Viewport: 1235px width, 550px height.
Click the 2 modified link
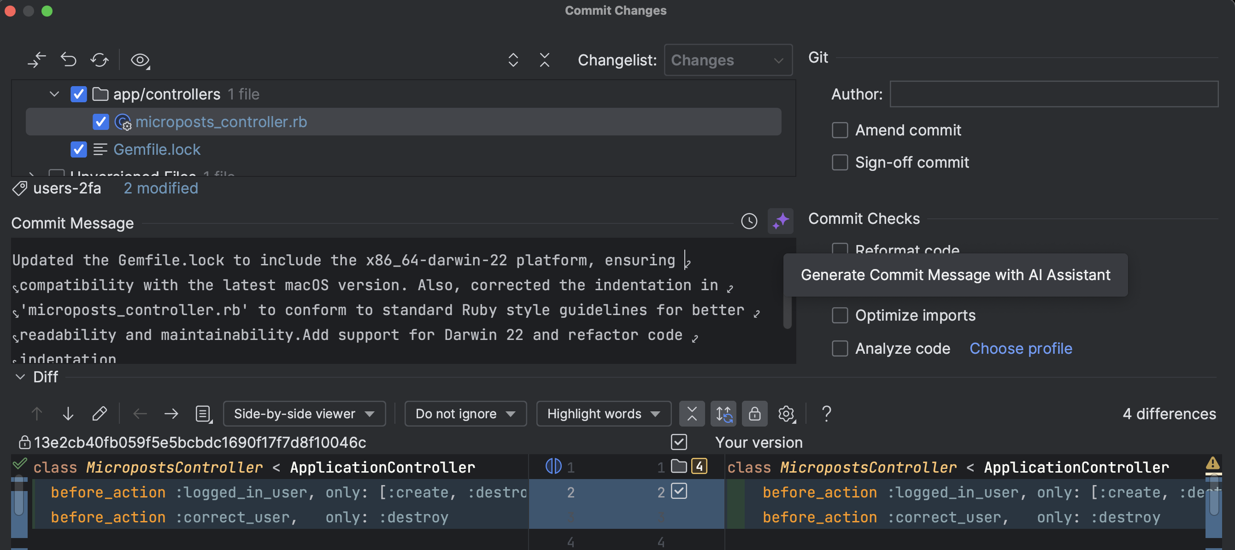(x=161, y=188)
